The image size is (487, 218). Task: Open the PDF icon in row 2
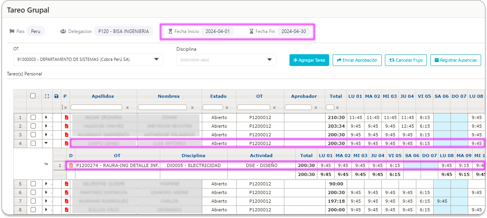click(66, 126)
